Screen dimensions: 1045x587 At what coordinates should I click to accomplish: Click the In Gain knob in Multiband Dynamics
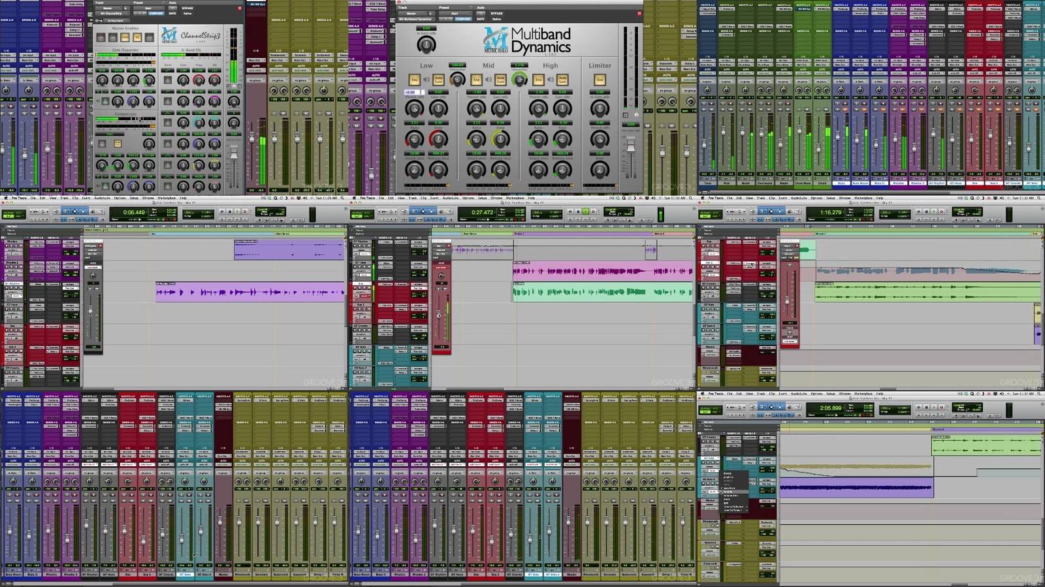[426, 44]
